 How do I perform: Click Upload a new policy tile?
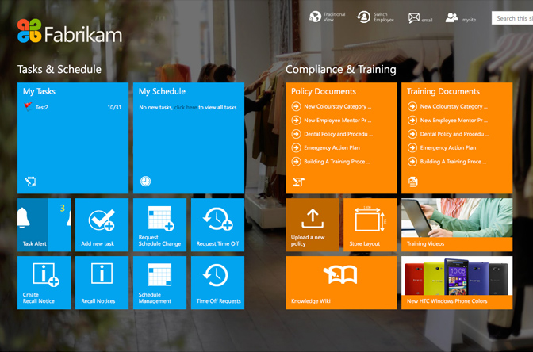click(312, 224)
